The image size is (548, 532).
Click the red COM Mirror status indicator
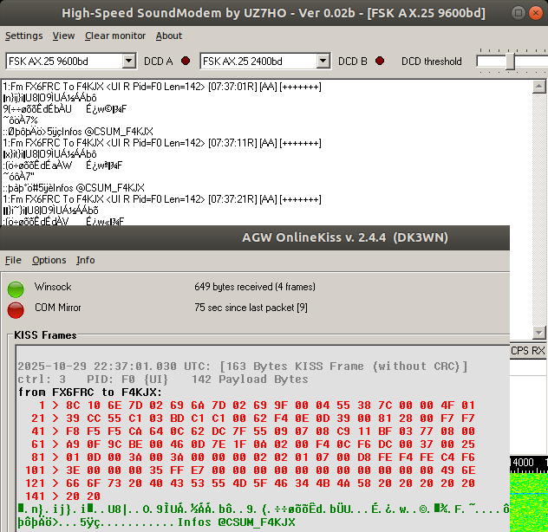[16, 309]
